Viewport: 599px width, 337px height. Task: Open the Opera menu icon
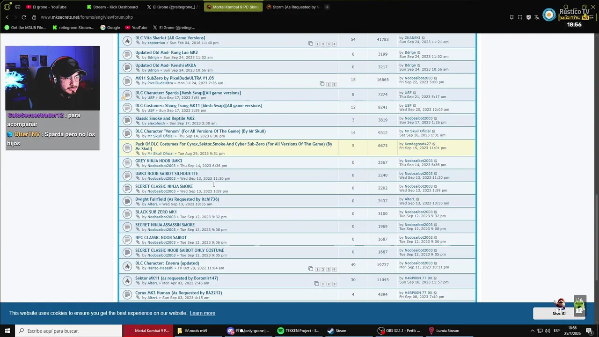point(7,7)
